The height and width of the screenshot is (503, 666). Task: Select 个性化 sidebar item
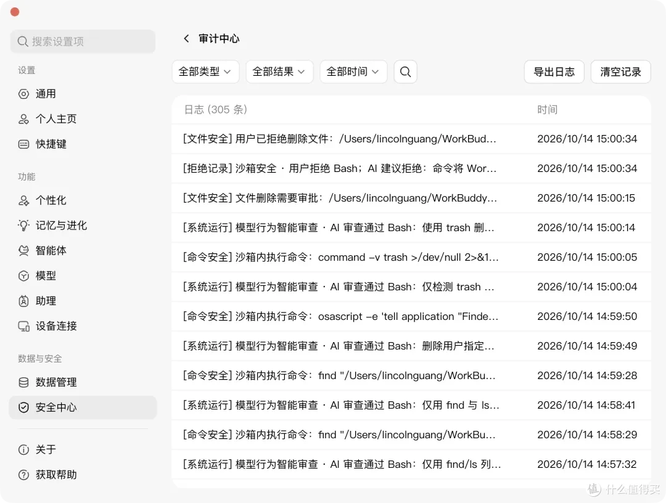(x=83, y=200)
